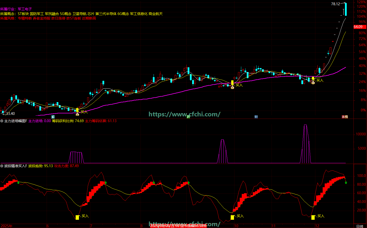
Task: Click the yellow buy block in October oscillator
Action: point(232,217)
